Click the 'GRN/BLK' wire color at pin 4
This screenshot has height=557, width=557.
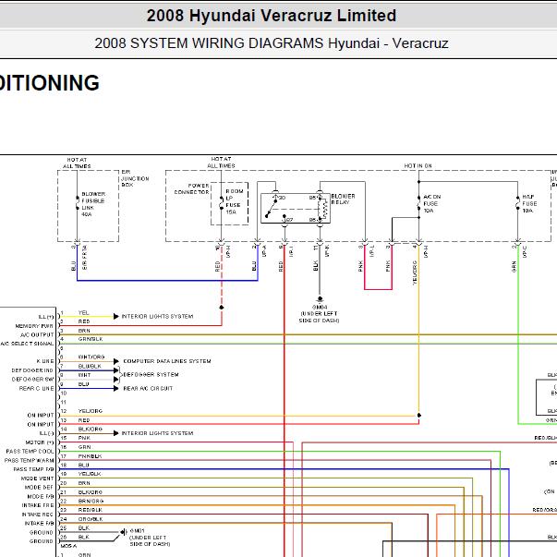tap(91, 339)
